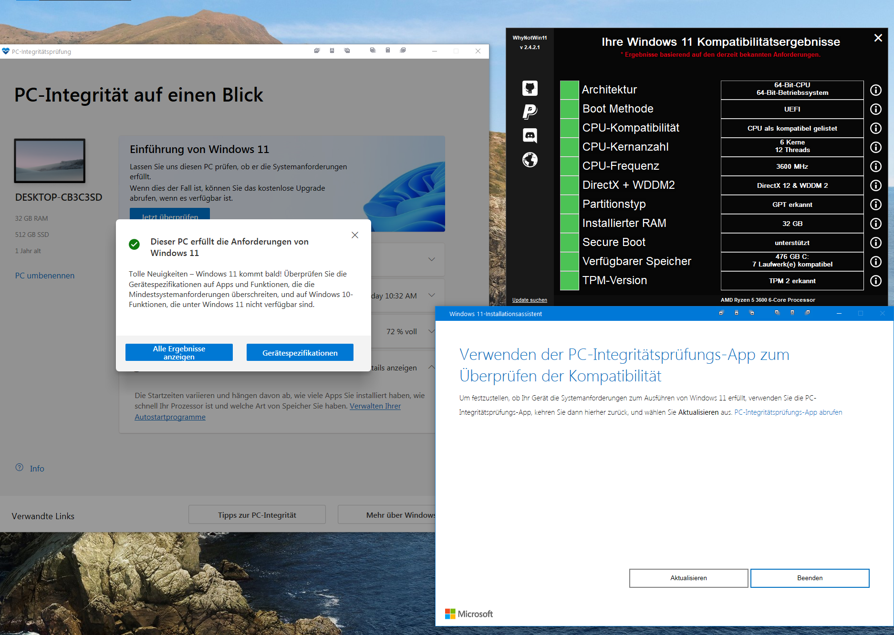Screen dimensions: 894x635
Task: Click the TPM-Version green status indicator
Action: point(569,281)
